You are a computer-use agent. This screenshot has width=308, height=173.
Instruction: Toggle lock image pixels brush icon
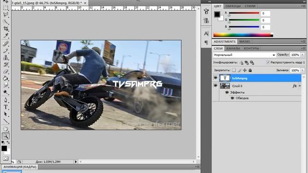click(239, 70)
